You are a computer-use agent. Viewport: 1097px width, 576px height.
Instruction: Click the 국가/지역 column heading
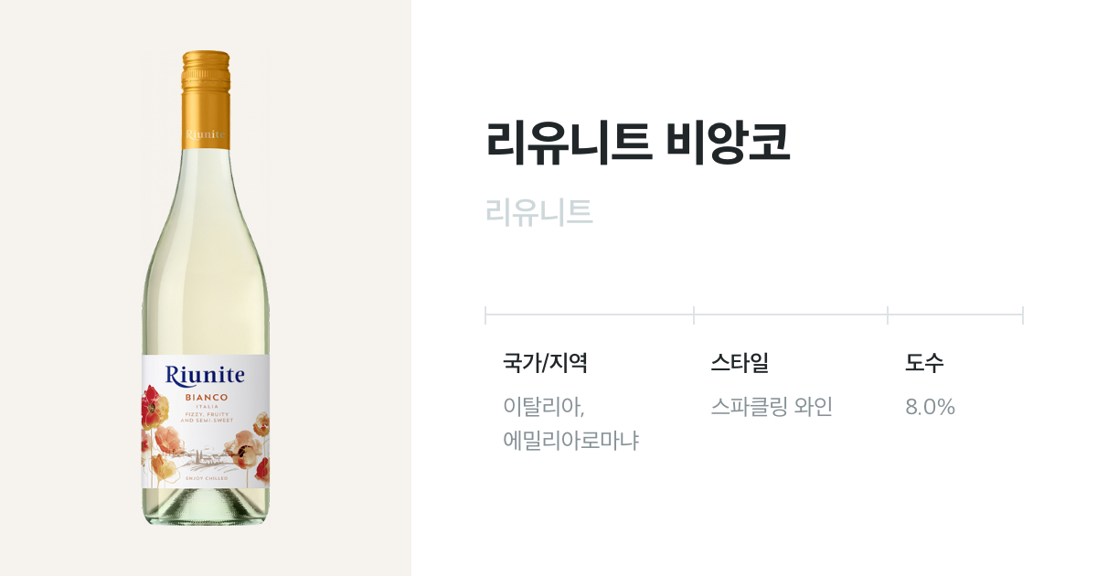[545, 363]
